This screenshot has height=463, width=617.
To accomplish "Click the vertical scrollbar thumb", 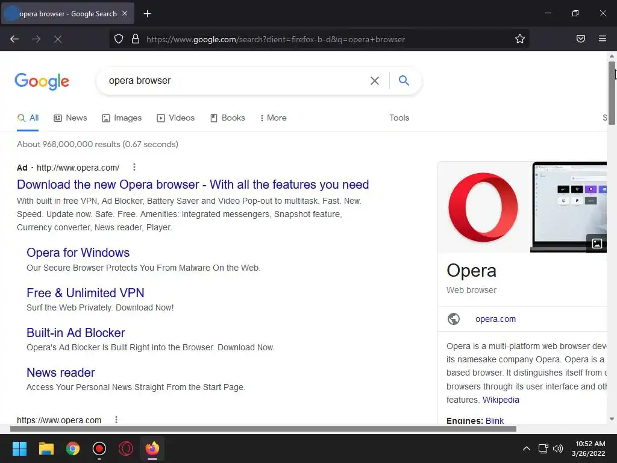I will 612,92.
